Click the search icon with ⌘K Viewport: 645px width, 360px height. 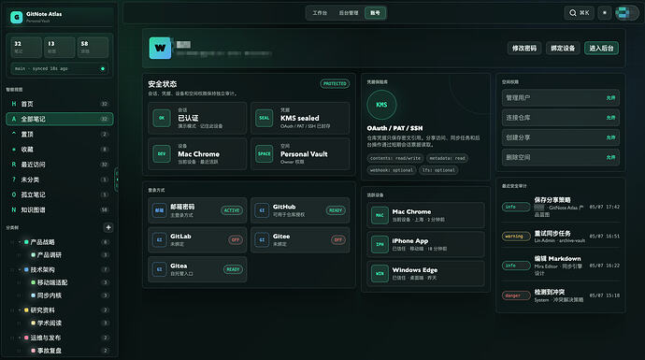point(579,13)
